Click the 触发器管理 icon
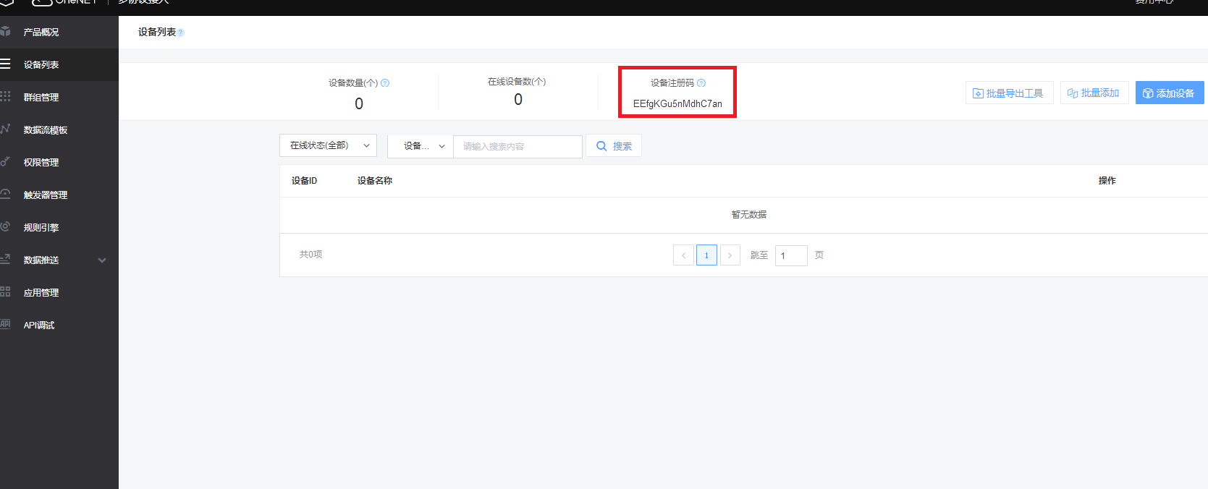This screenshot has width=1208, height=489. point(5,194)
